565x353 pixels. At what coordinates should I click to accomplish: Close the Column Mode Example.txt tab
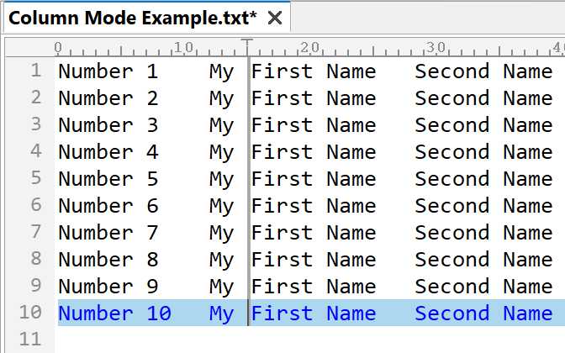(x=275, y=18)
